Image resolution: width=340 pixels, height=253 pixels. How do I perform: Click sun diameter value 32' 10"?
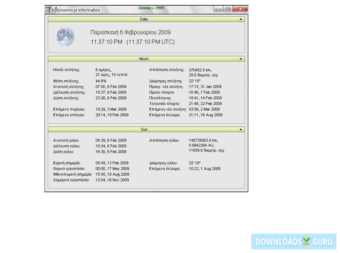pyautogui.click(x=194, y=163)
